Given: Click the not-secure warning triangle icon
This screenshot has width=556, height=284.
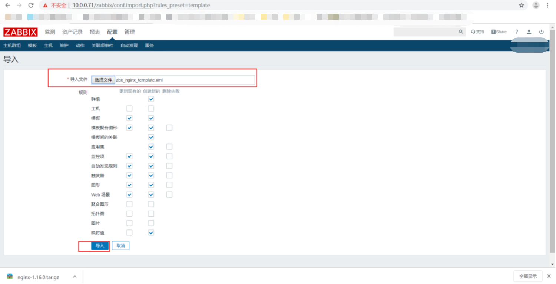Looking at the screenshot, I should point(45,6).
